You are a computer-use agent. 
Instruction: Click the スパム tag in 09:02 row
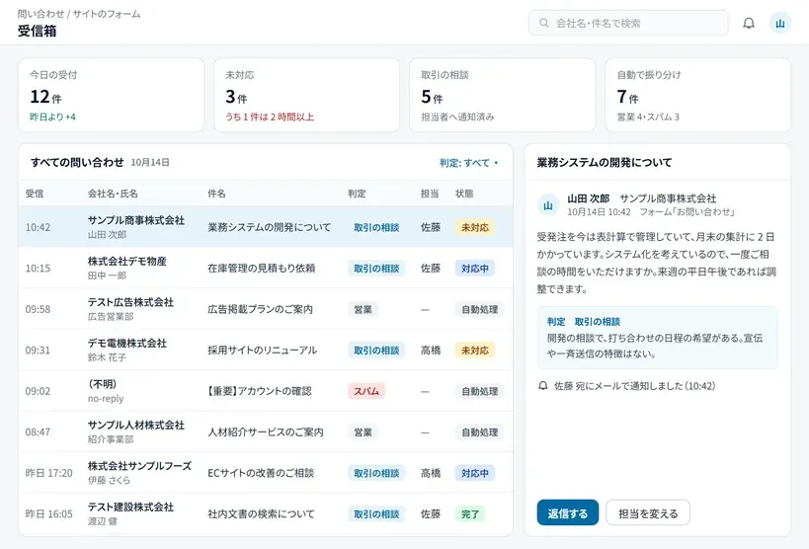[366, 391]
